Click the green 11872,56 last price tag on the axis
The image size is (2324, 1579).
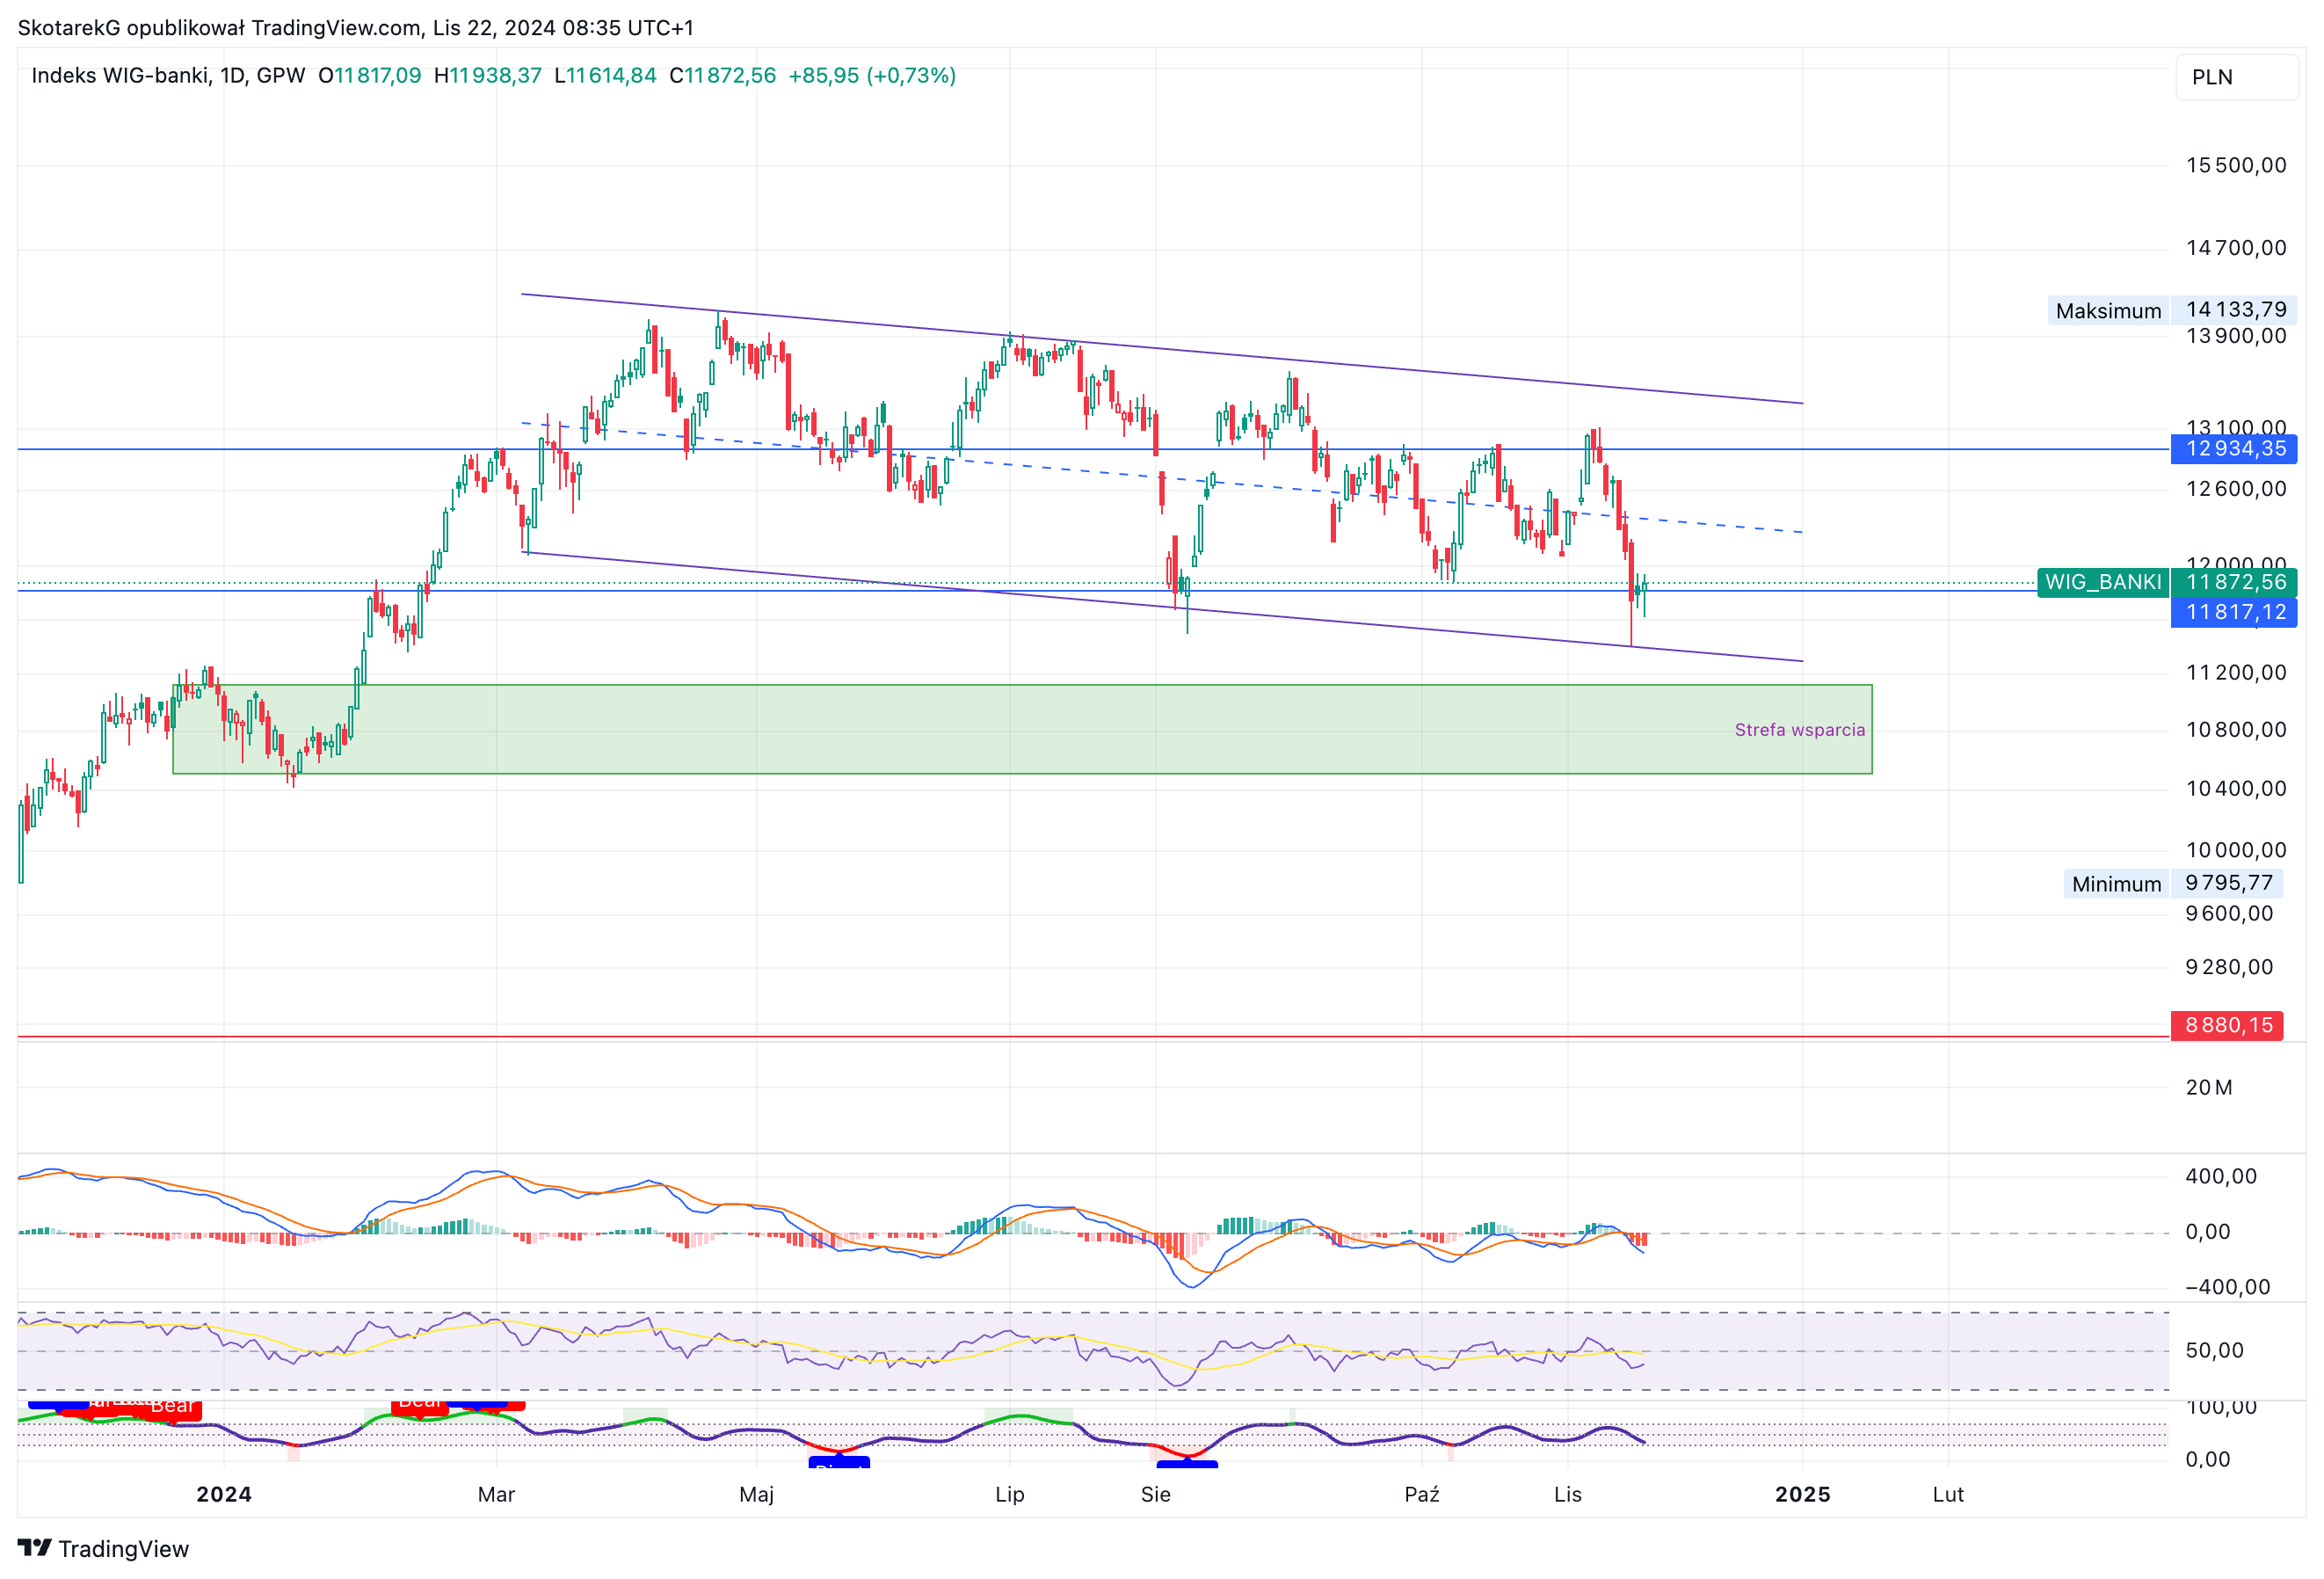pos(2234,582)
